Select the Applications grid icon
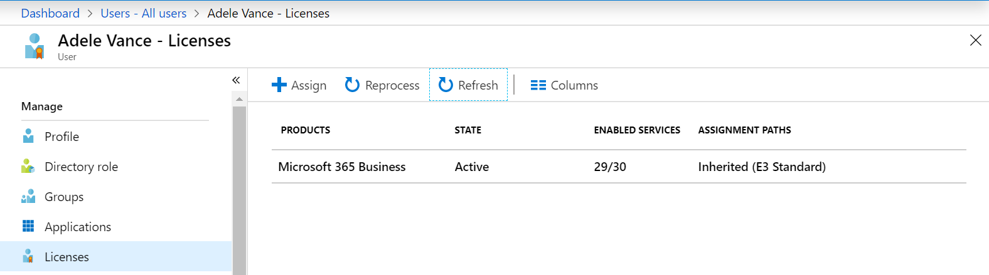Image resolution: width=989 pixels, height=275 pixels. coord(28,226)
